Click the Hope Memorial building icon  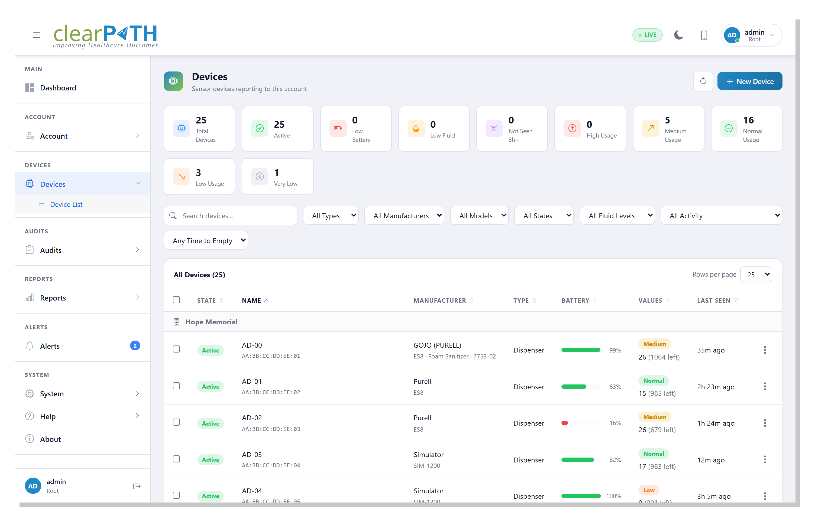tap(176, 322)
